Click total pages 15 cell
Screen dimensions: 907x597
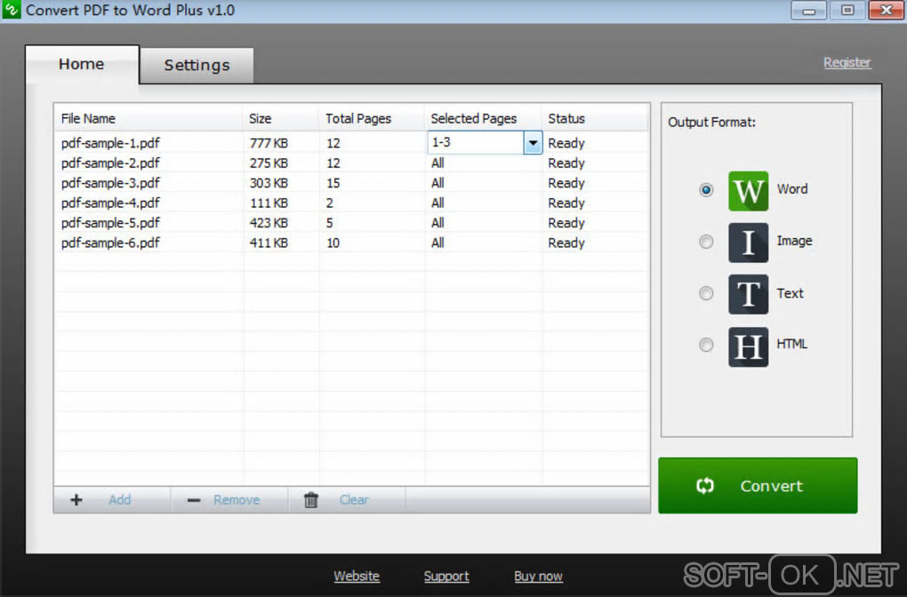tap(333, 183)
